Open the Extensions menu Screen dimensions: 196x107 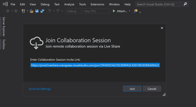coord(97,4)
